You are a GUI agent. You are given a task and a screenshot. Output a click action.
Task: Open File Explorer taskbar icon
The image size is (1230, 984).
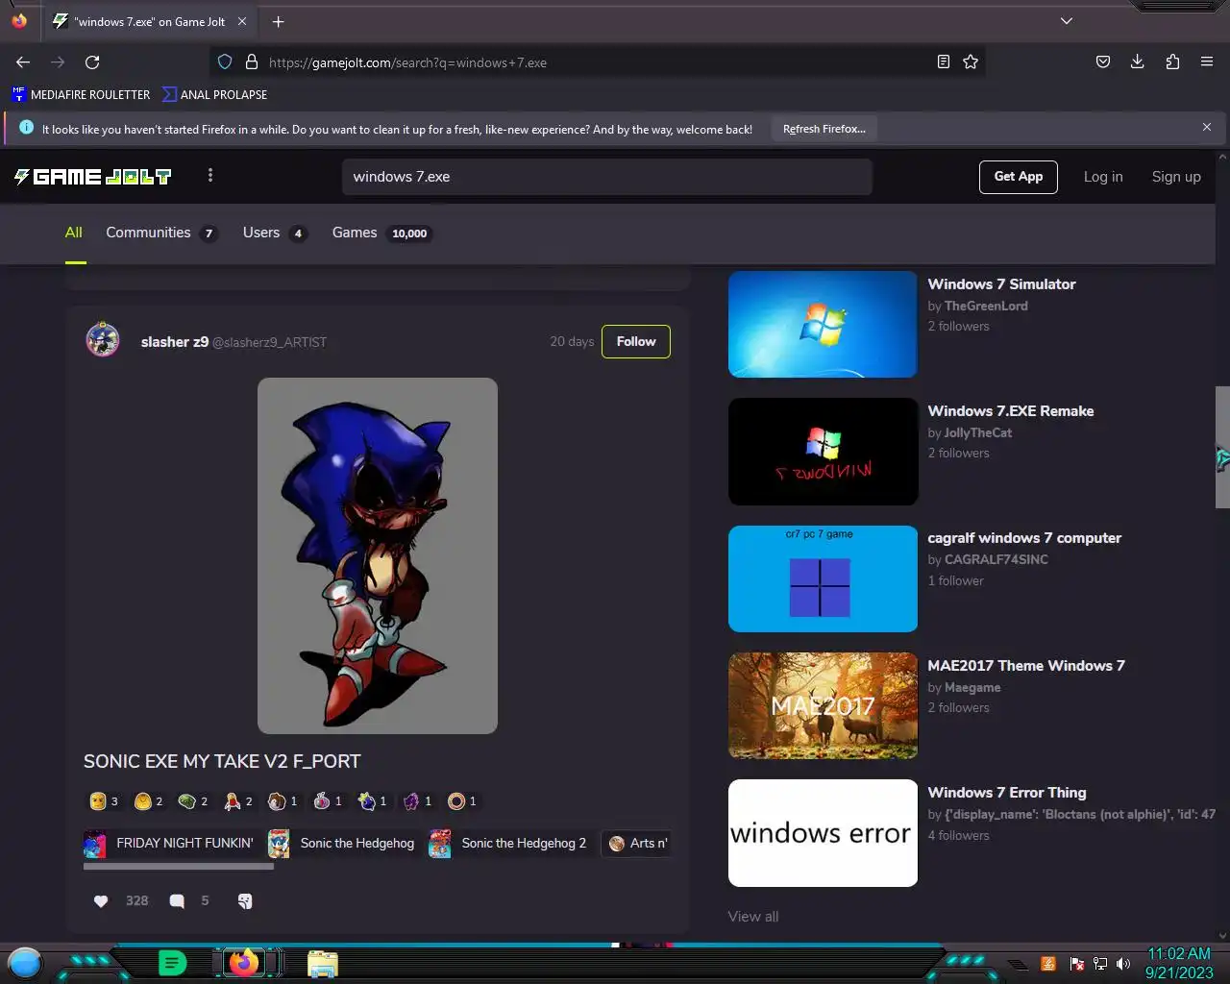(323, 963)
